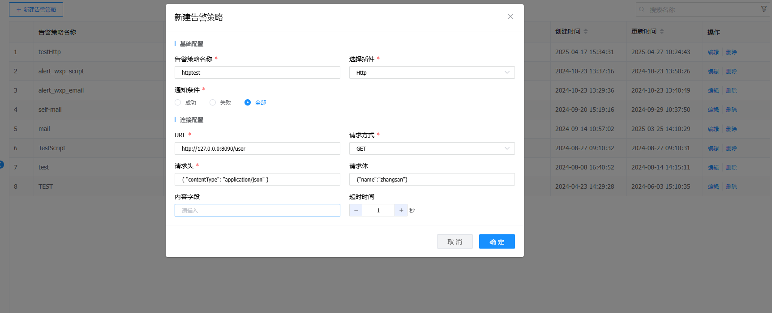Click the URL input field

257,148
